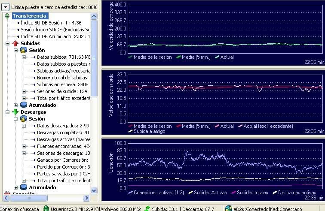
Task: Select 'Sesión Índice SU:DE (Excluidas' row
Action: 55,30
